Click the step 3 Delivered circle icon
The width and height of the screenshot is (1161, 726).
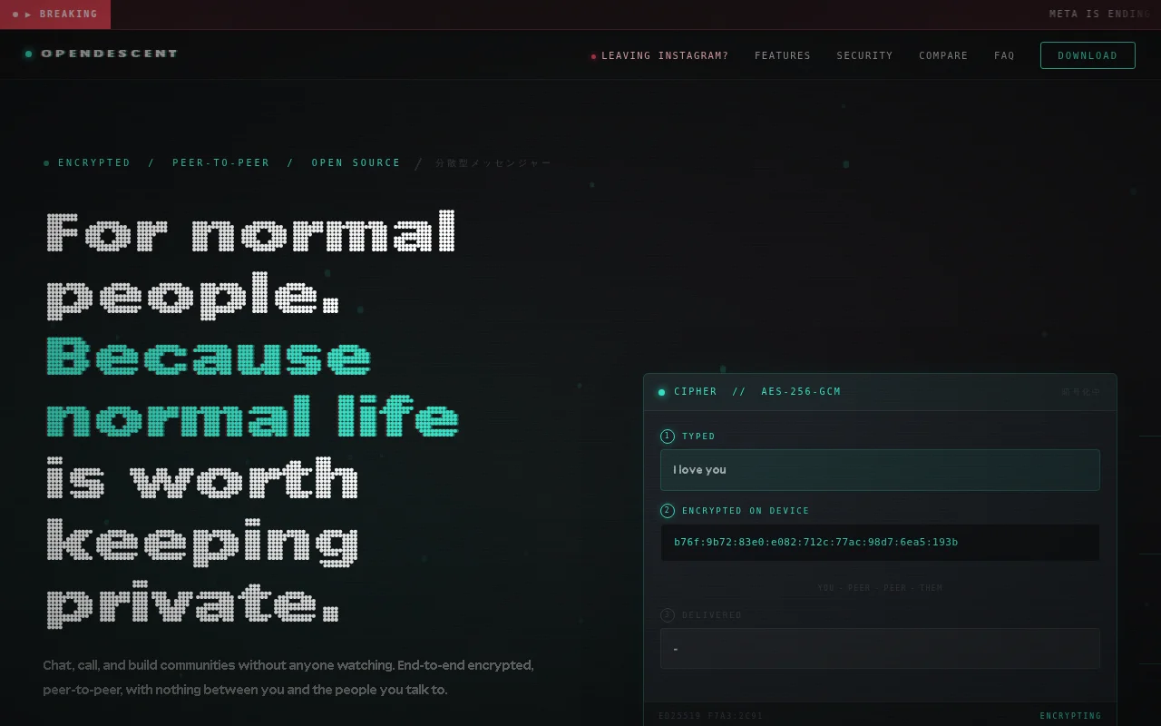click(668, 615)
